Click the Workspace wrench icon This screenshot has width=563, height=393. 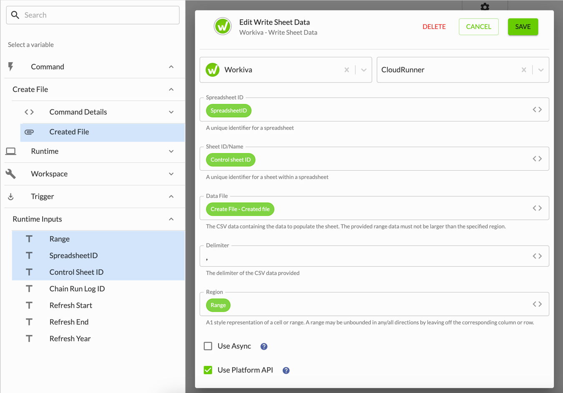11,174
